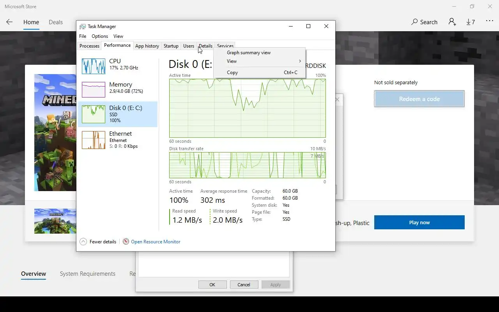The image size is (499, 312).
Task: Click the Read speed 1.2 MB/s value
Action: 187,220
